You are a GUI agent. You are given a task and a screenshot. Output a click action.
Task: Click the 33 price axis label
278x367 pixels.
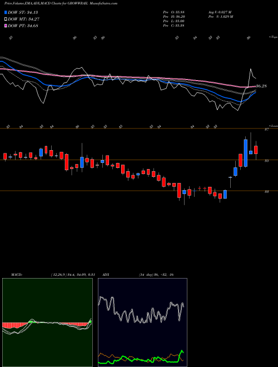pos(266,192)
